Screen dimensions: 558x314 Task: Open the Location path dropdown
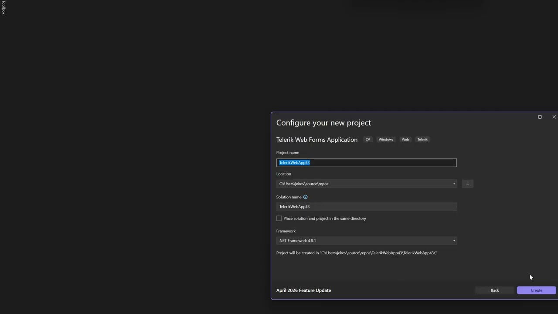tap(454, 184)
